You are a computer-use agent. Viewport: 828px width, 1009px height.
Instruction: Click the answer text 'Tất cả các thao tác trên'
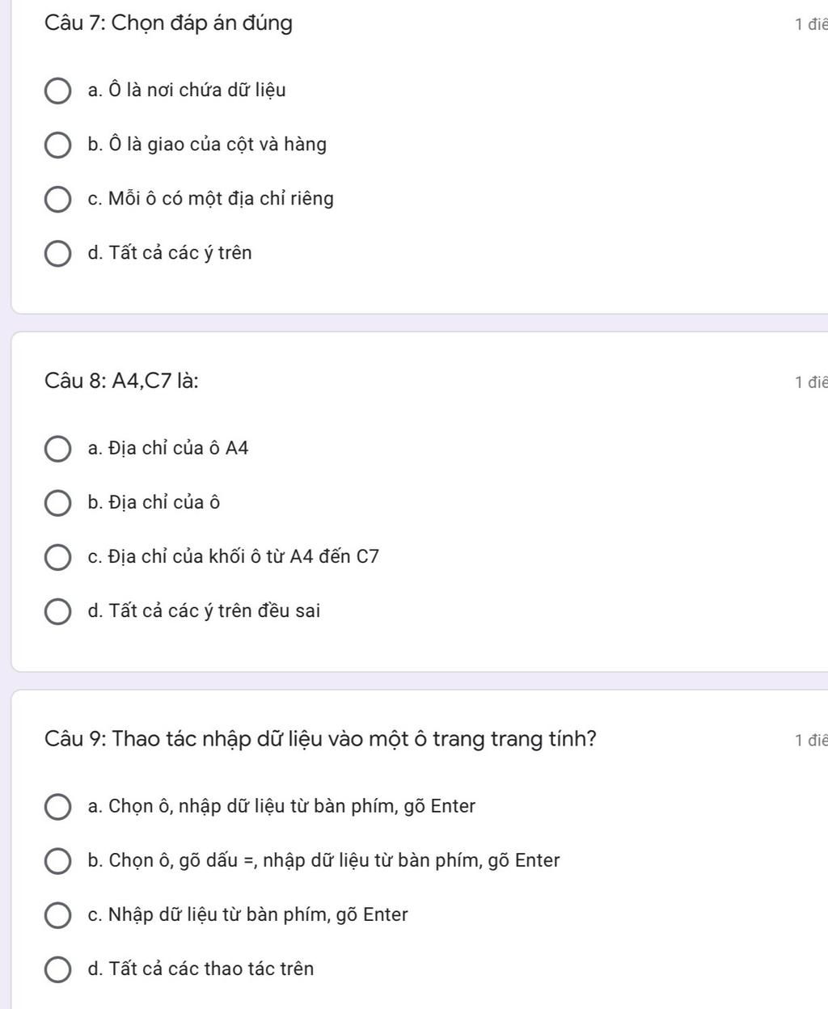click(211, 969)
